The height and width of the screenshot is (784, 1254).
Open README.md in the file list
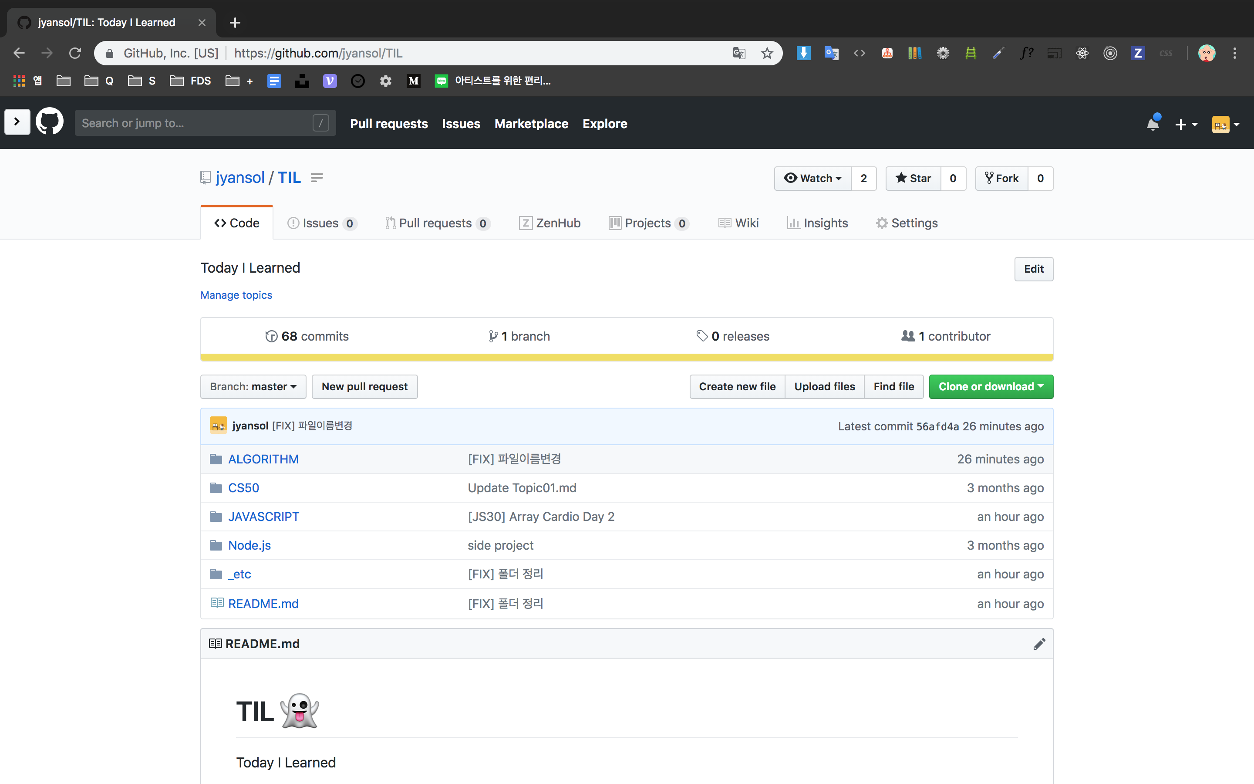[263, 604]
